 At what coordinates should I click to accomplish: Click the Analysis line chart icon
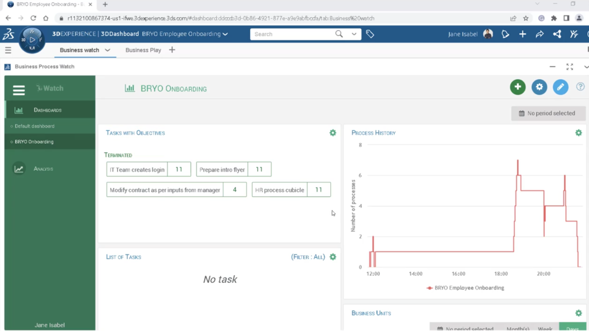[19, 169]
